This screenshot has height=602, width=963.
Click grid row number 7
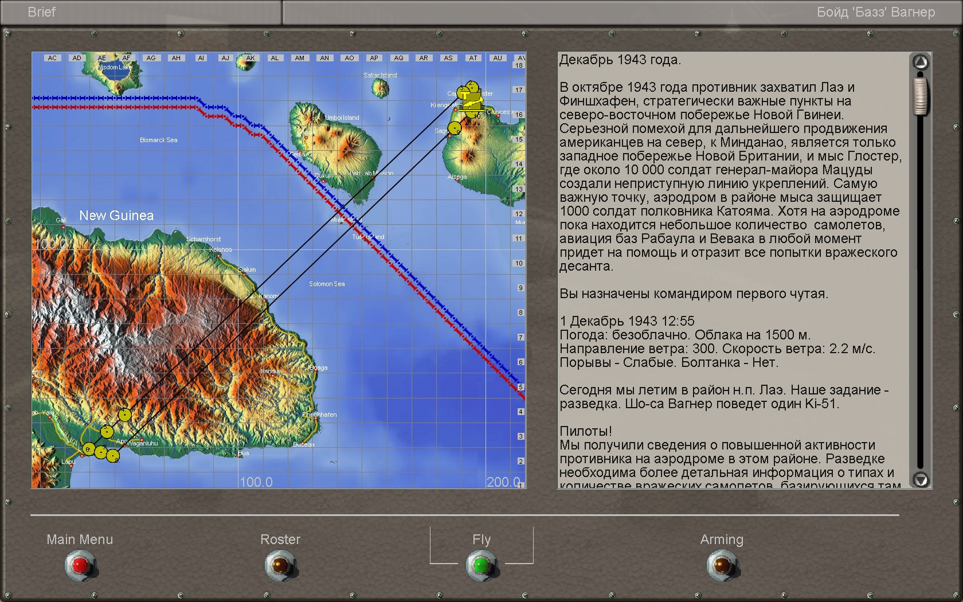tap(520, 338)
